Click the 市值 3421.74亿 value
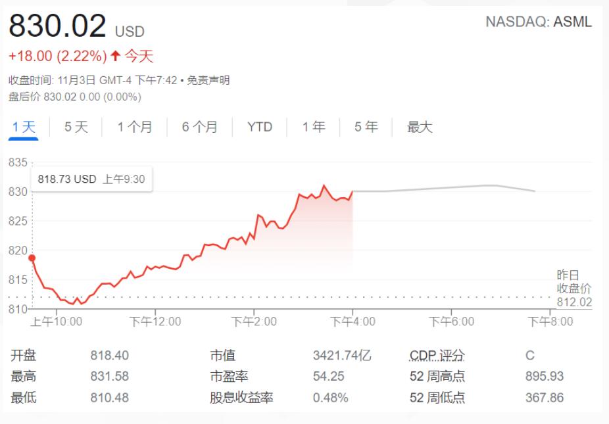609x424 pixels. point(342,355)
